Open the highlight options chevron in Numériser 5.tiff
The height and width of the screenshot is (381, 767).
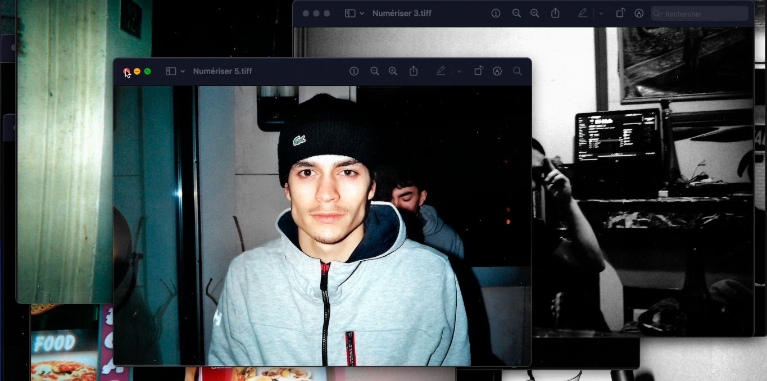[459, 71]
